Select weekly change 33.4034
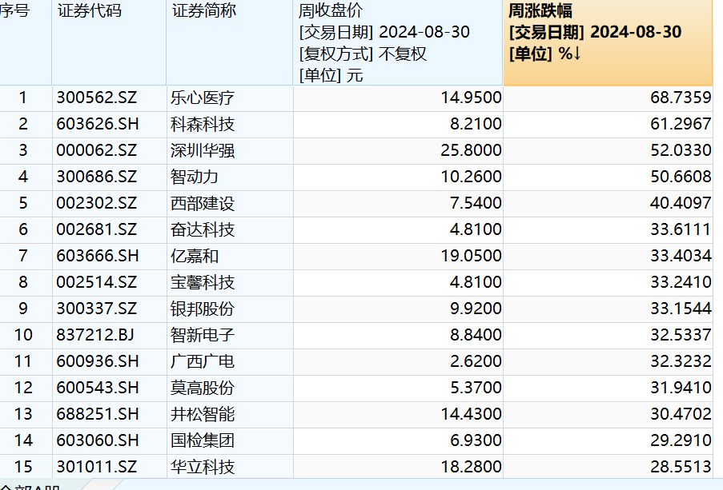 681,256
